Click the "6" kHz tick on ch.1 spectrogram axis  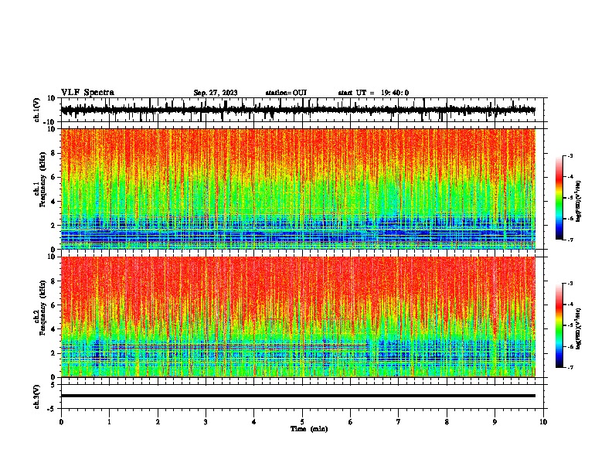53,177
